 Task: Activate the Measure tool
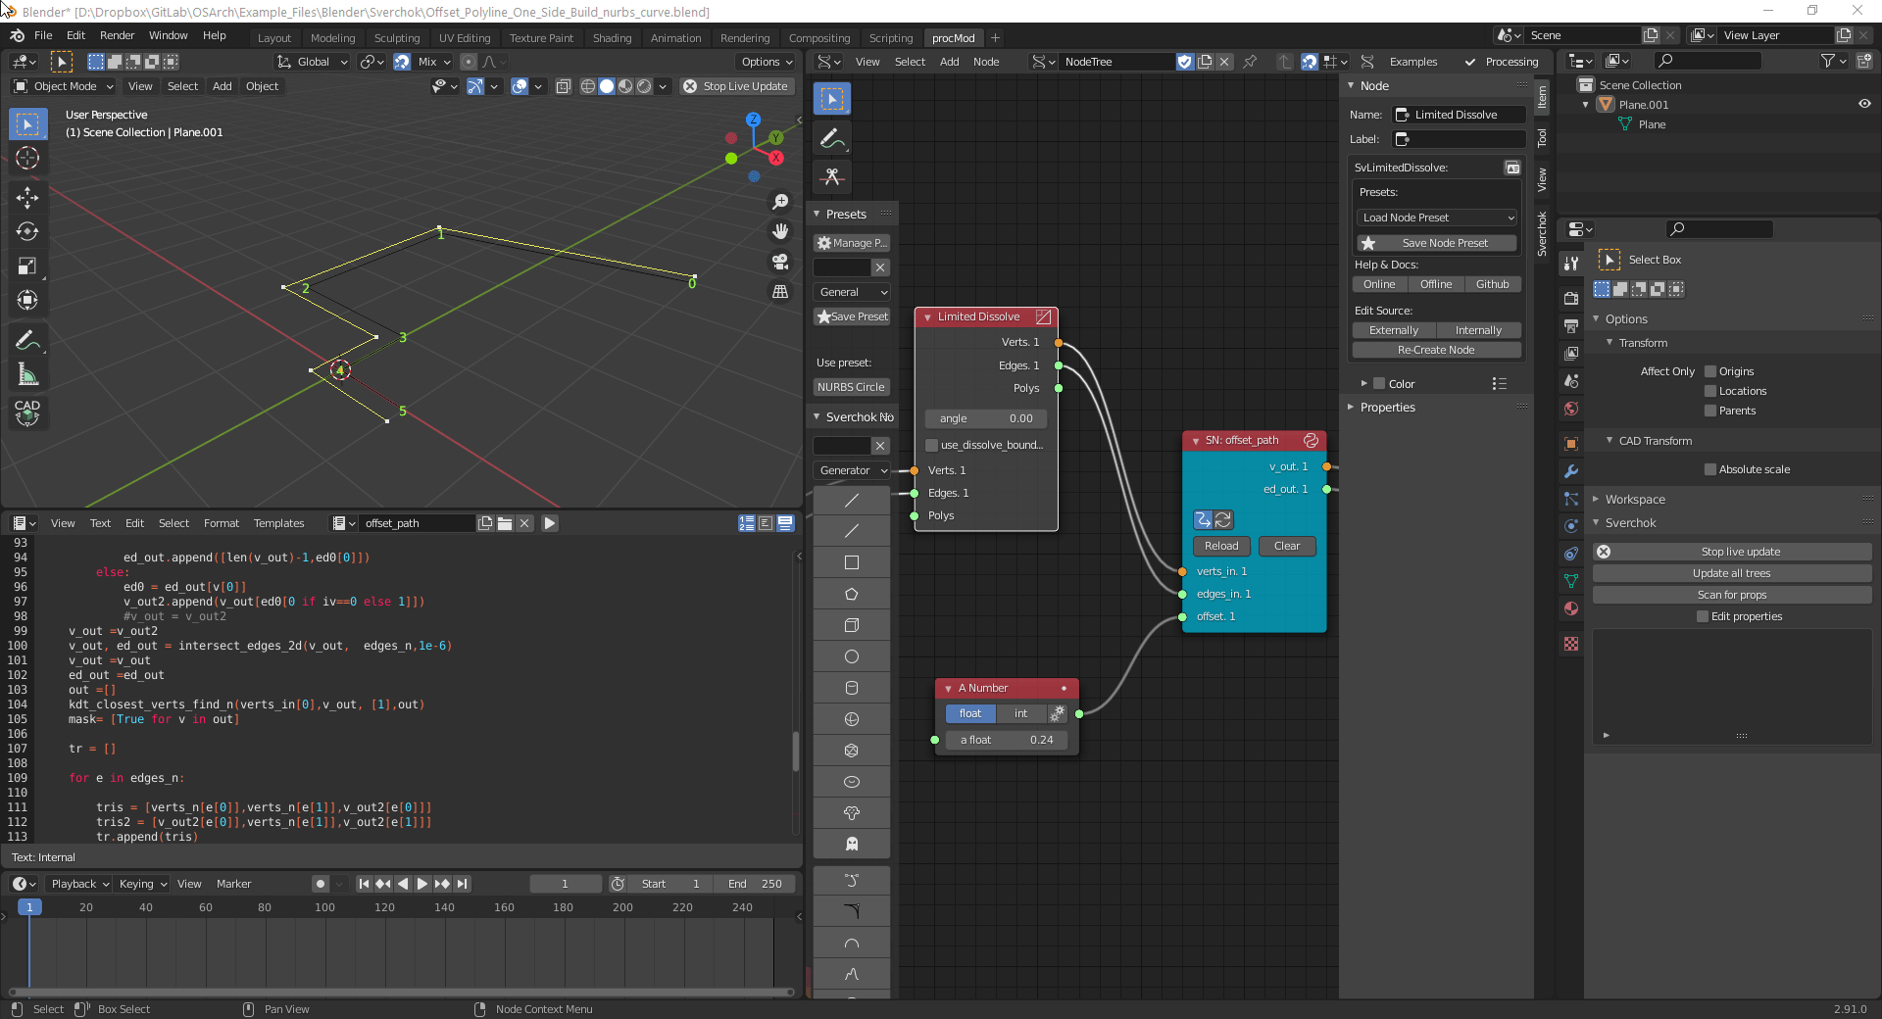point(27,373)
